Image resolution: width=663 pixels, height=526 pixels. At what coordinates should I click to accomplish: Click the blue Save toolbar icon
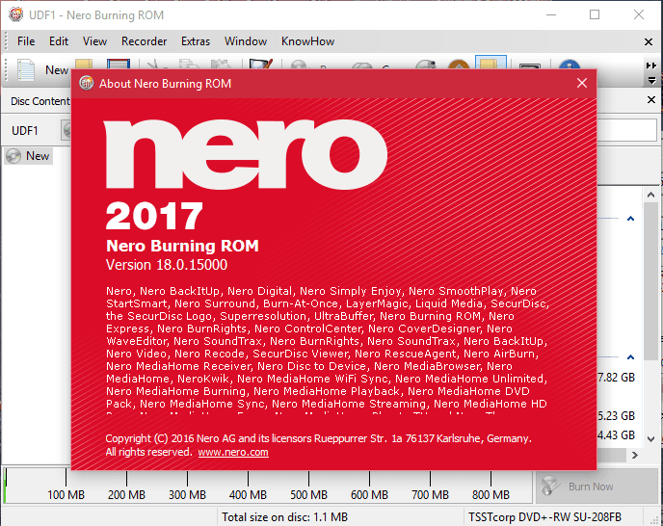click(x=119, y=64)
